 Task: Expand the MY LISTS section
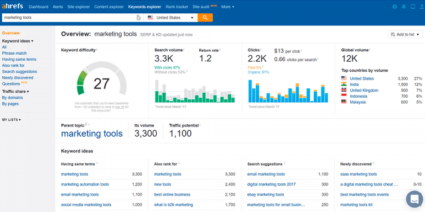coord(12,119)
